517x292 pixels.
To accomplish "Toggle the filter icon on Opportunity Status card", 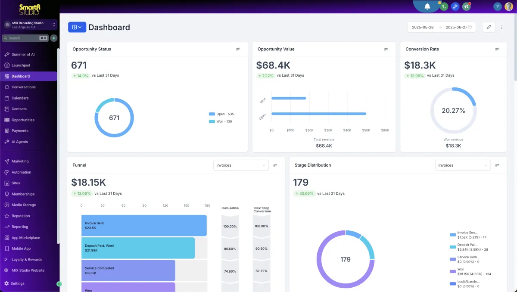I will pos(238,49).
